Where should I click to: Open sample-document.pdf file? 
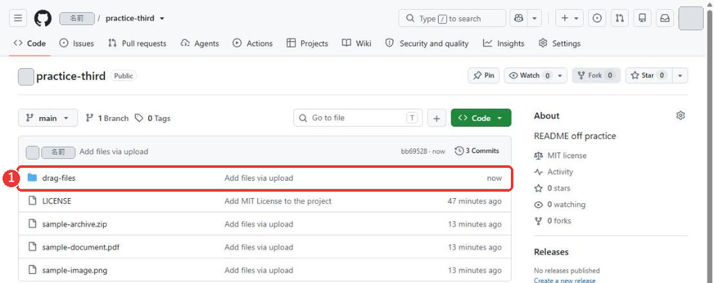click(80, 247)
